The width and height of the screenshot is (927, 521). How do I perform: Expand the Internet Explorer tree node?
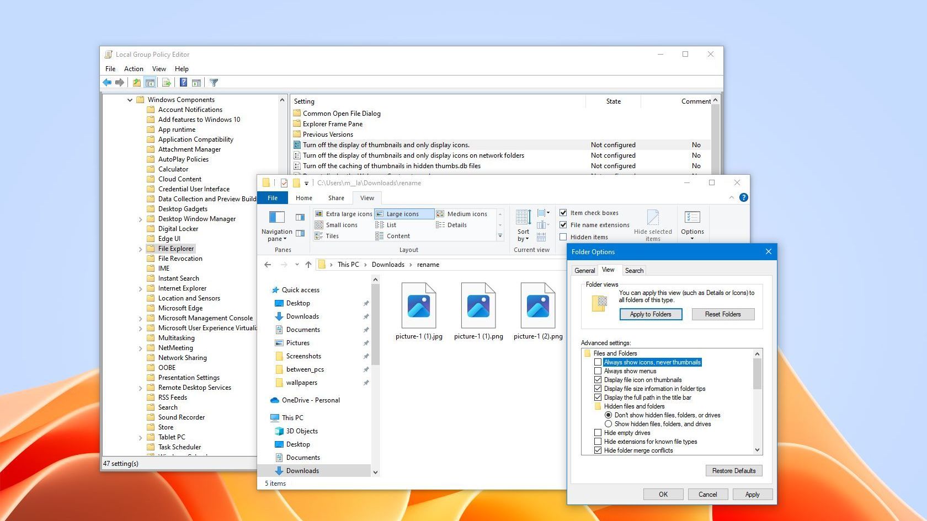coord(140,289)
